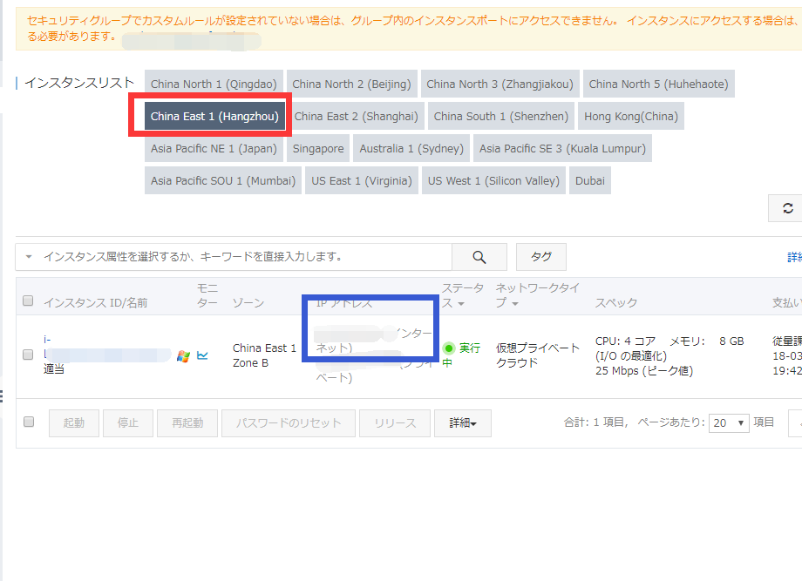Select Hong Kong(China) region tab
802x581 pixels.
pyautogui.click(x=631, y=117)
